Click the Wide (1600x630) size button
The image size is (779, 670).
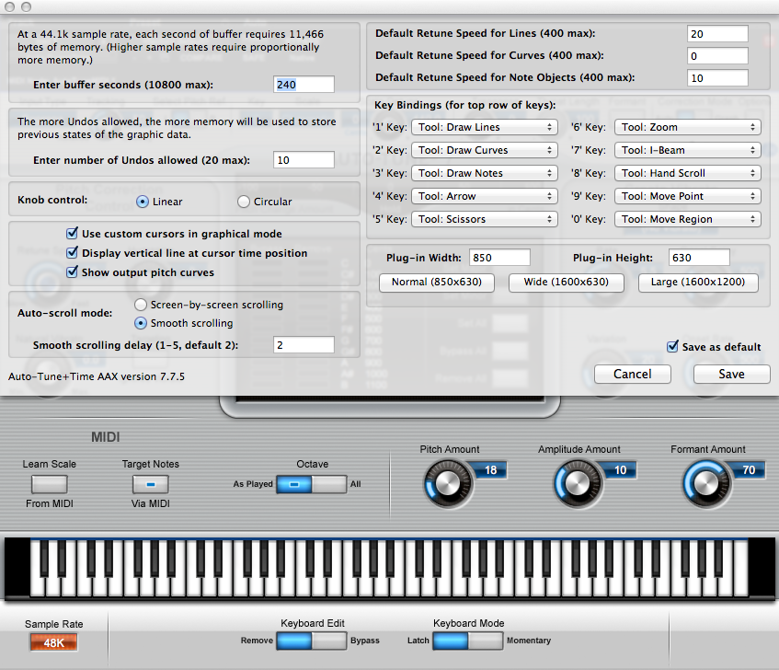point(567,283)
